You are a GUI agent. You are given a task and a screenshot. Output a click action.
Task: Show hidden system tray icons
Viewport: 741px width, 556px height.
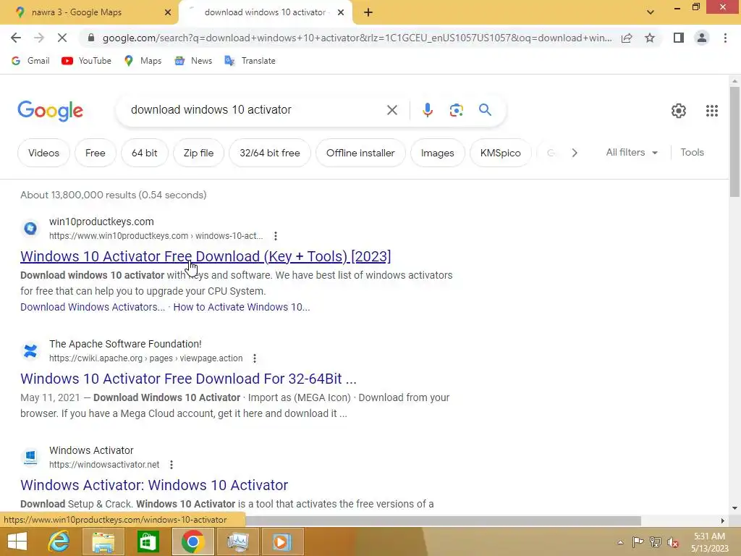[x=620, y=542]
